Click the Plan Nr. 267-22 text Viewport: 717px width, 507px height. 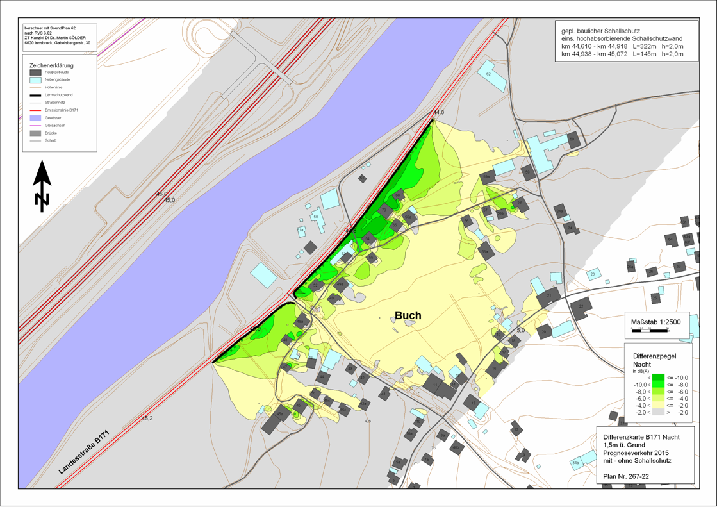(626, 476)
